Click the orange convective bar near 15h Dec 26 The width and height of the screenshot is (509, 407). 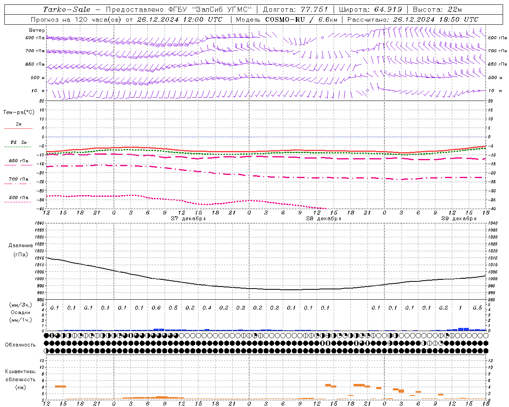click(60, 386)
